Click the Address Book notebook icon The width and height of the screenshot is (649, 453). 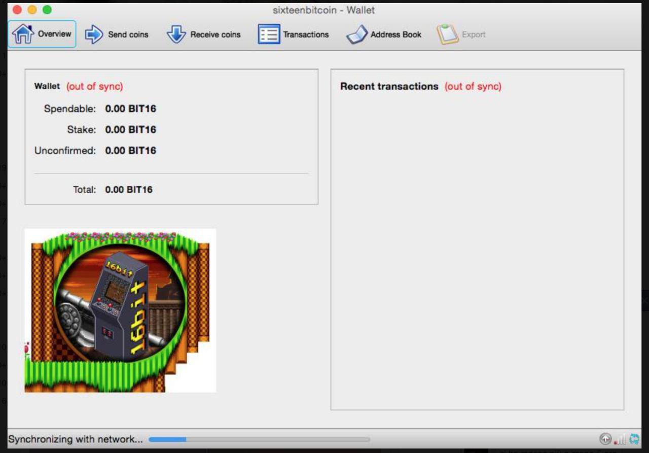tap(357, 35)
